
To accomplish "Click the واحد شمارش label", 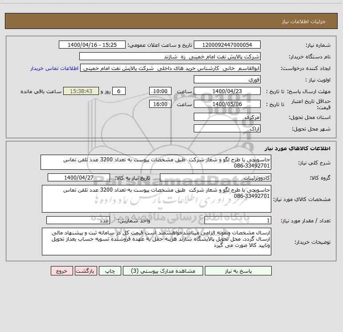I will pyautogui.click(x=134, y=221).
